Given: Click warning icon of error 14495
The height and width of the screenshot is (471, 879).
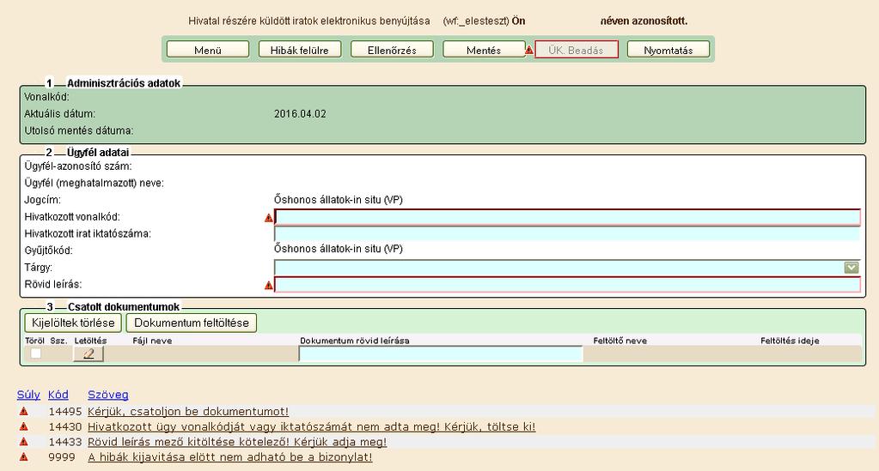Looking at the screenshot, I should point(23,411).
